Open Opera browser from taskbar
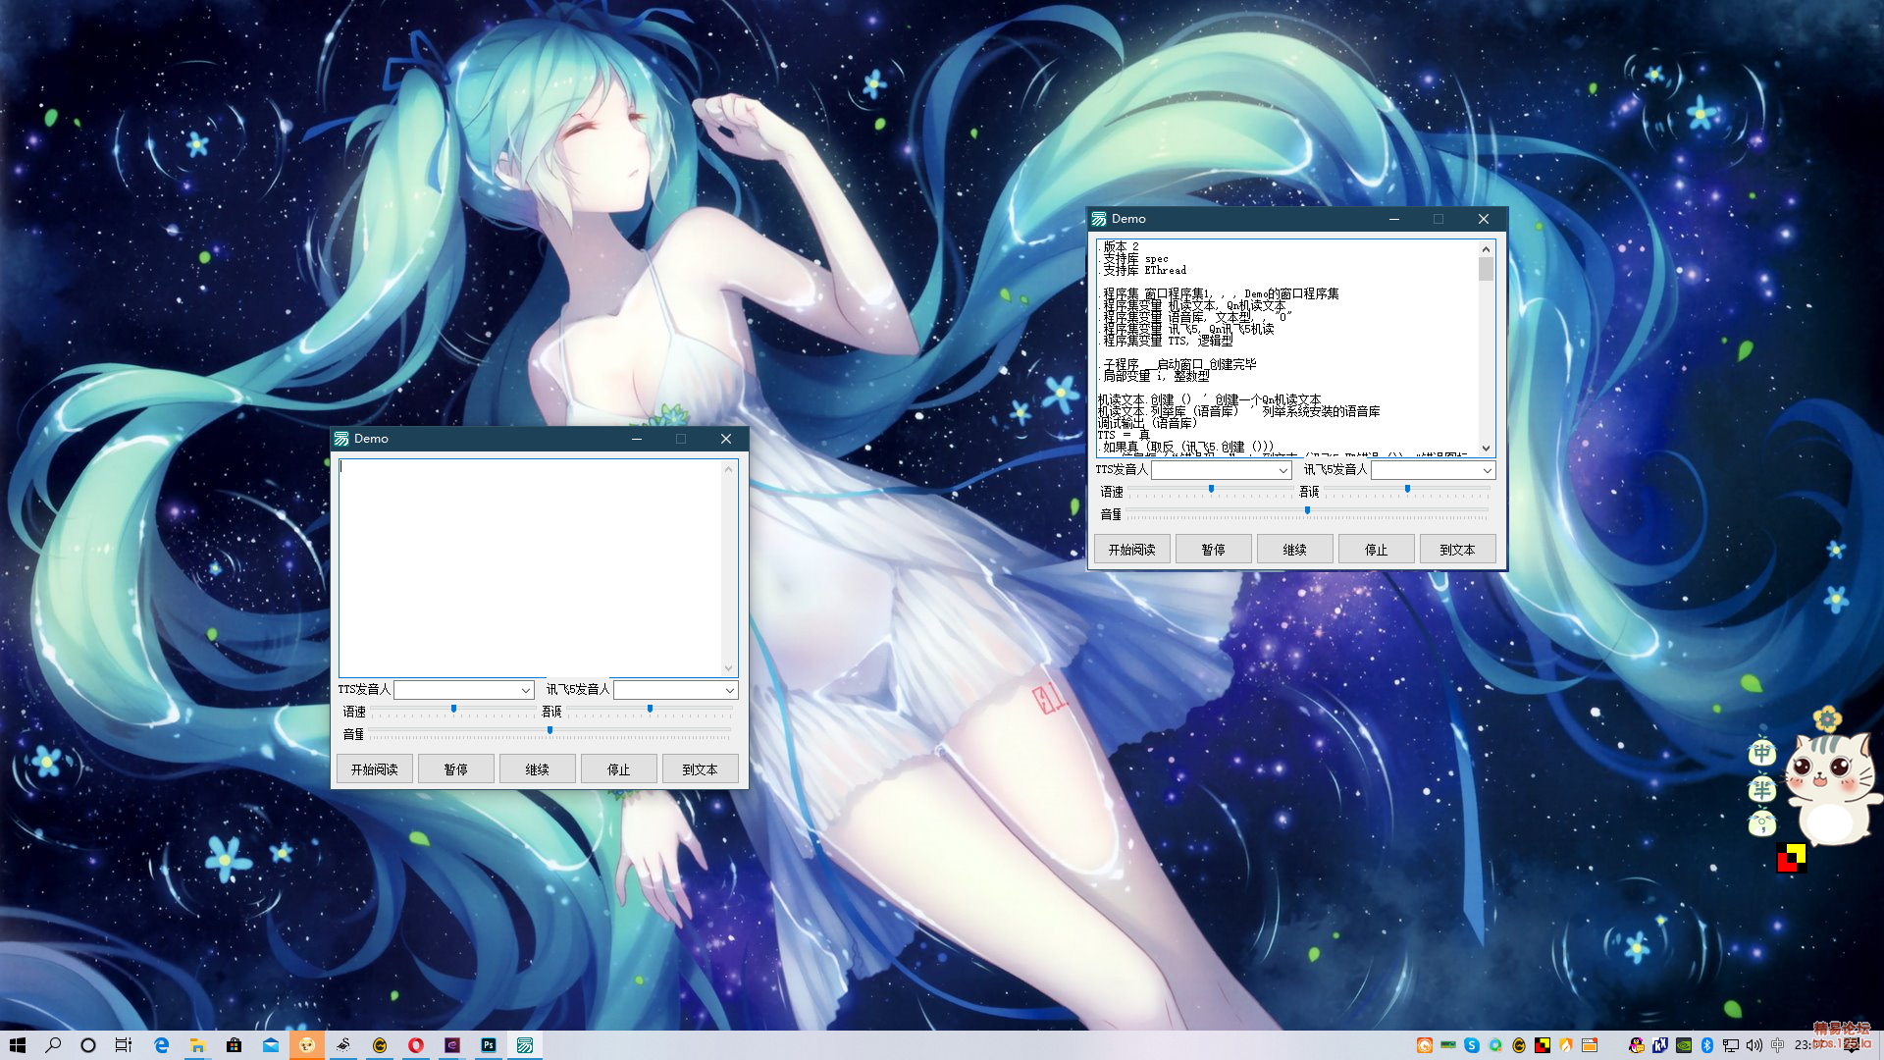The width and height of the screenshot is (1884, 1060). [416, 1045]
